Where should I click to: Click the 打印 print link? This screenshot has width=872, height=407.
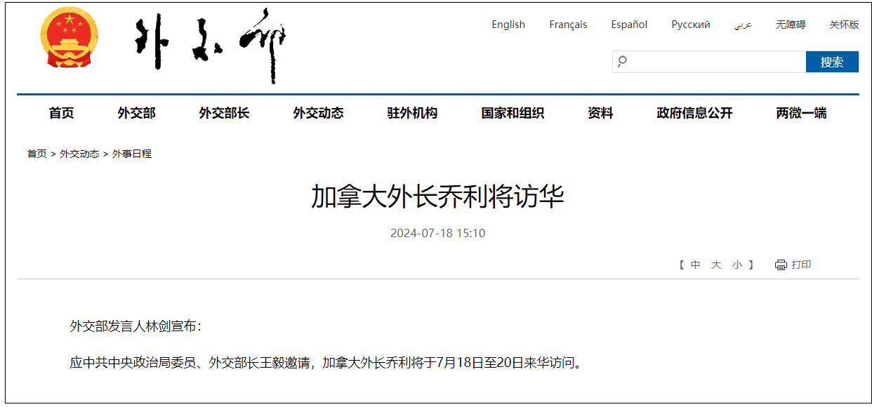(801, 265)
